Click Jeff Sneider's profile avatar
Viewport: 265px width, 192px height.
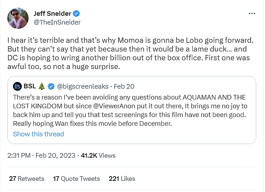(x=18, y=18)
